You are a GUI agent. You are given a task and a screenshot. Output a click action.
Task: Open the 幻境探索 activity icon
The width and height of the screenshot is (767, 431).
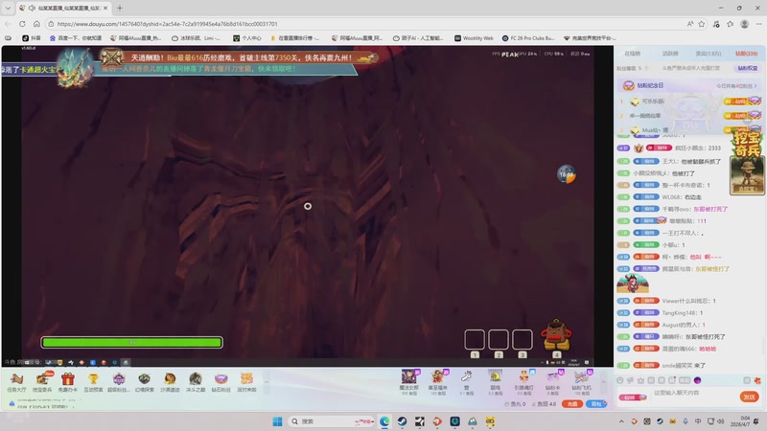pyautogui.click(x=145, y=381)
